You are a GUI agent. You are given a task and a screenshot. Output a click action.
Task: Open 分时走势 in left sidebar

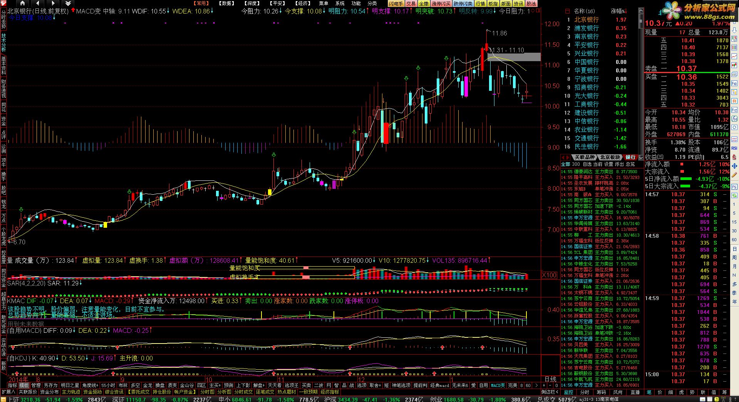click(x=3, y=19)
